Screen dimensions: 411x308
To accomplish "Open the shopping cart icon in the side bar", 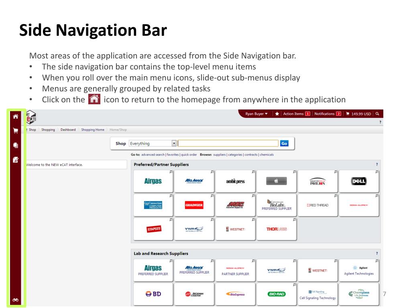I will [x=16, y=130].
